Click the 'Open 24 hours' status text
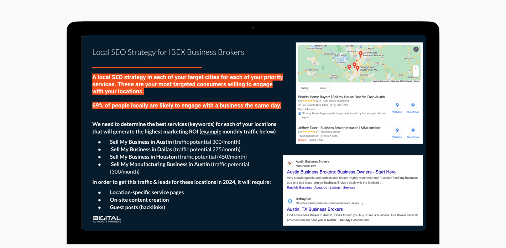 tap(307, 109)
